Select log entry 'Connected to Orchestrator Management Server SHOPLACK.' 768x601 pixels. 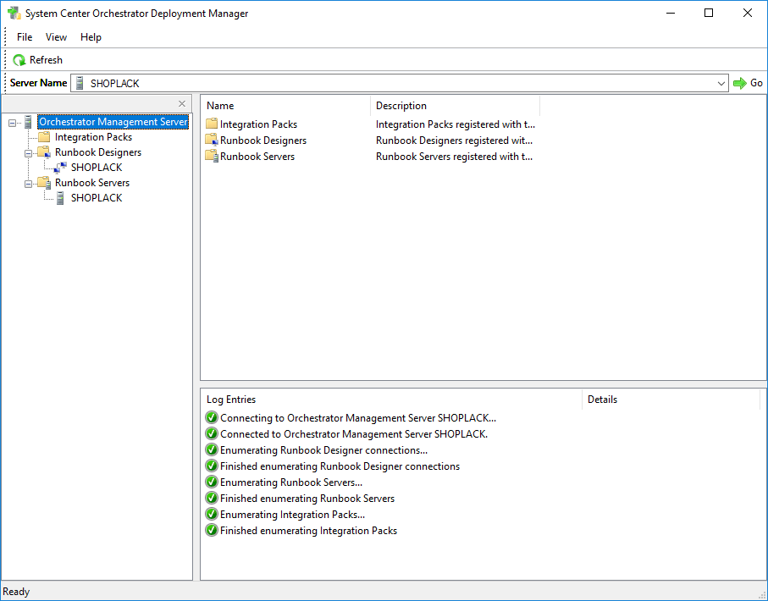tap(354, 434)
